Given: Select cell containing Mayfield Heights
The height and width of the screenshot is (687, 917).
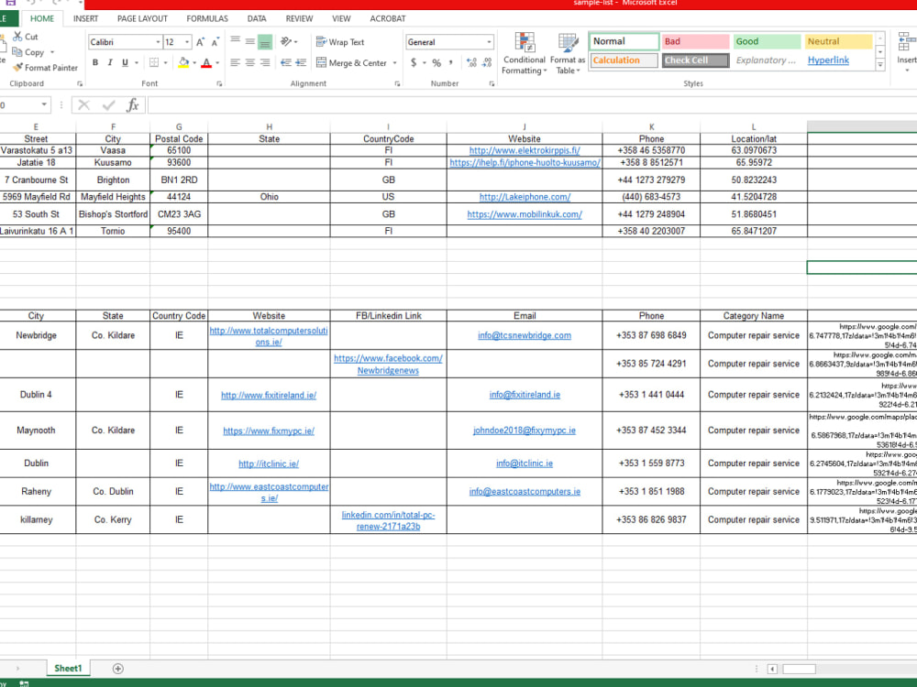Looking at the screenshot, I should point(113,197).
